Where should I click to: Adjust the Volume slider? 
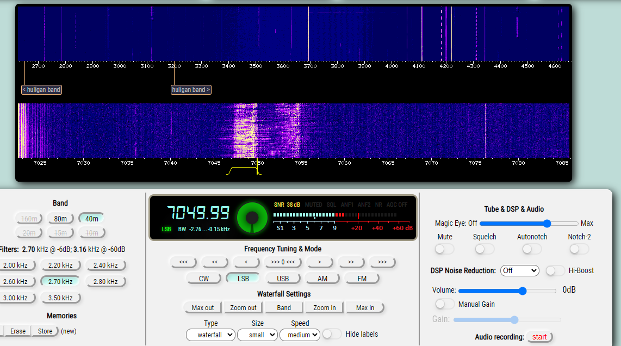523,291
